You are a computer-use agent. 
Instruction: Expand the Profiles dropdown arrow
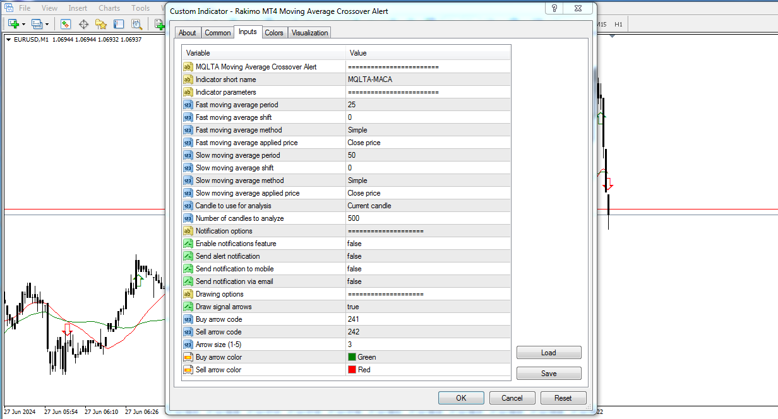47,25
